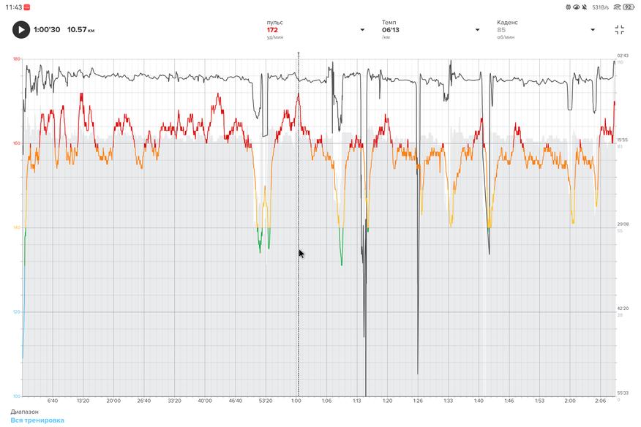
Task: Tap the 531B/s network speed indicator
Action: [600, 7]
